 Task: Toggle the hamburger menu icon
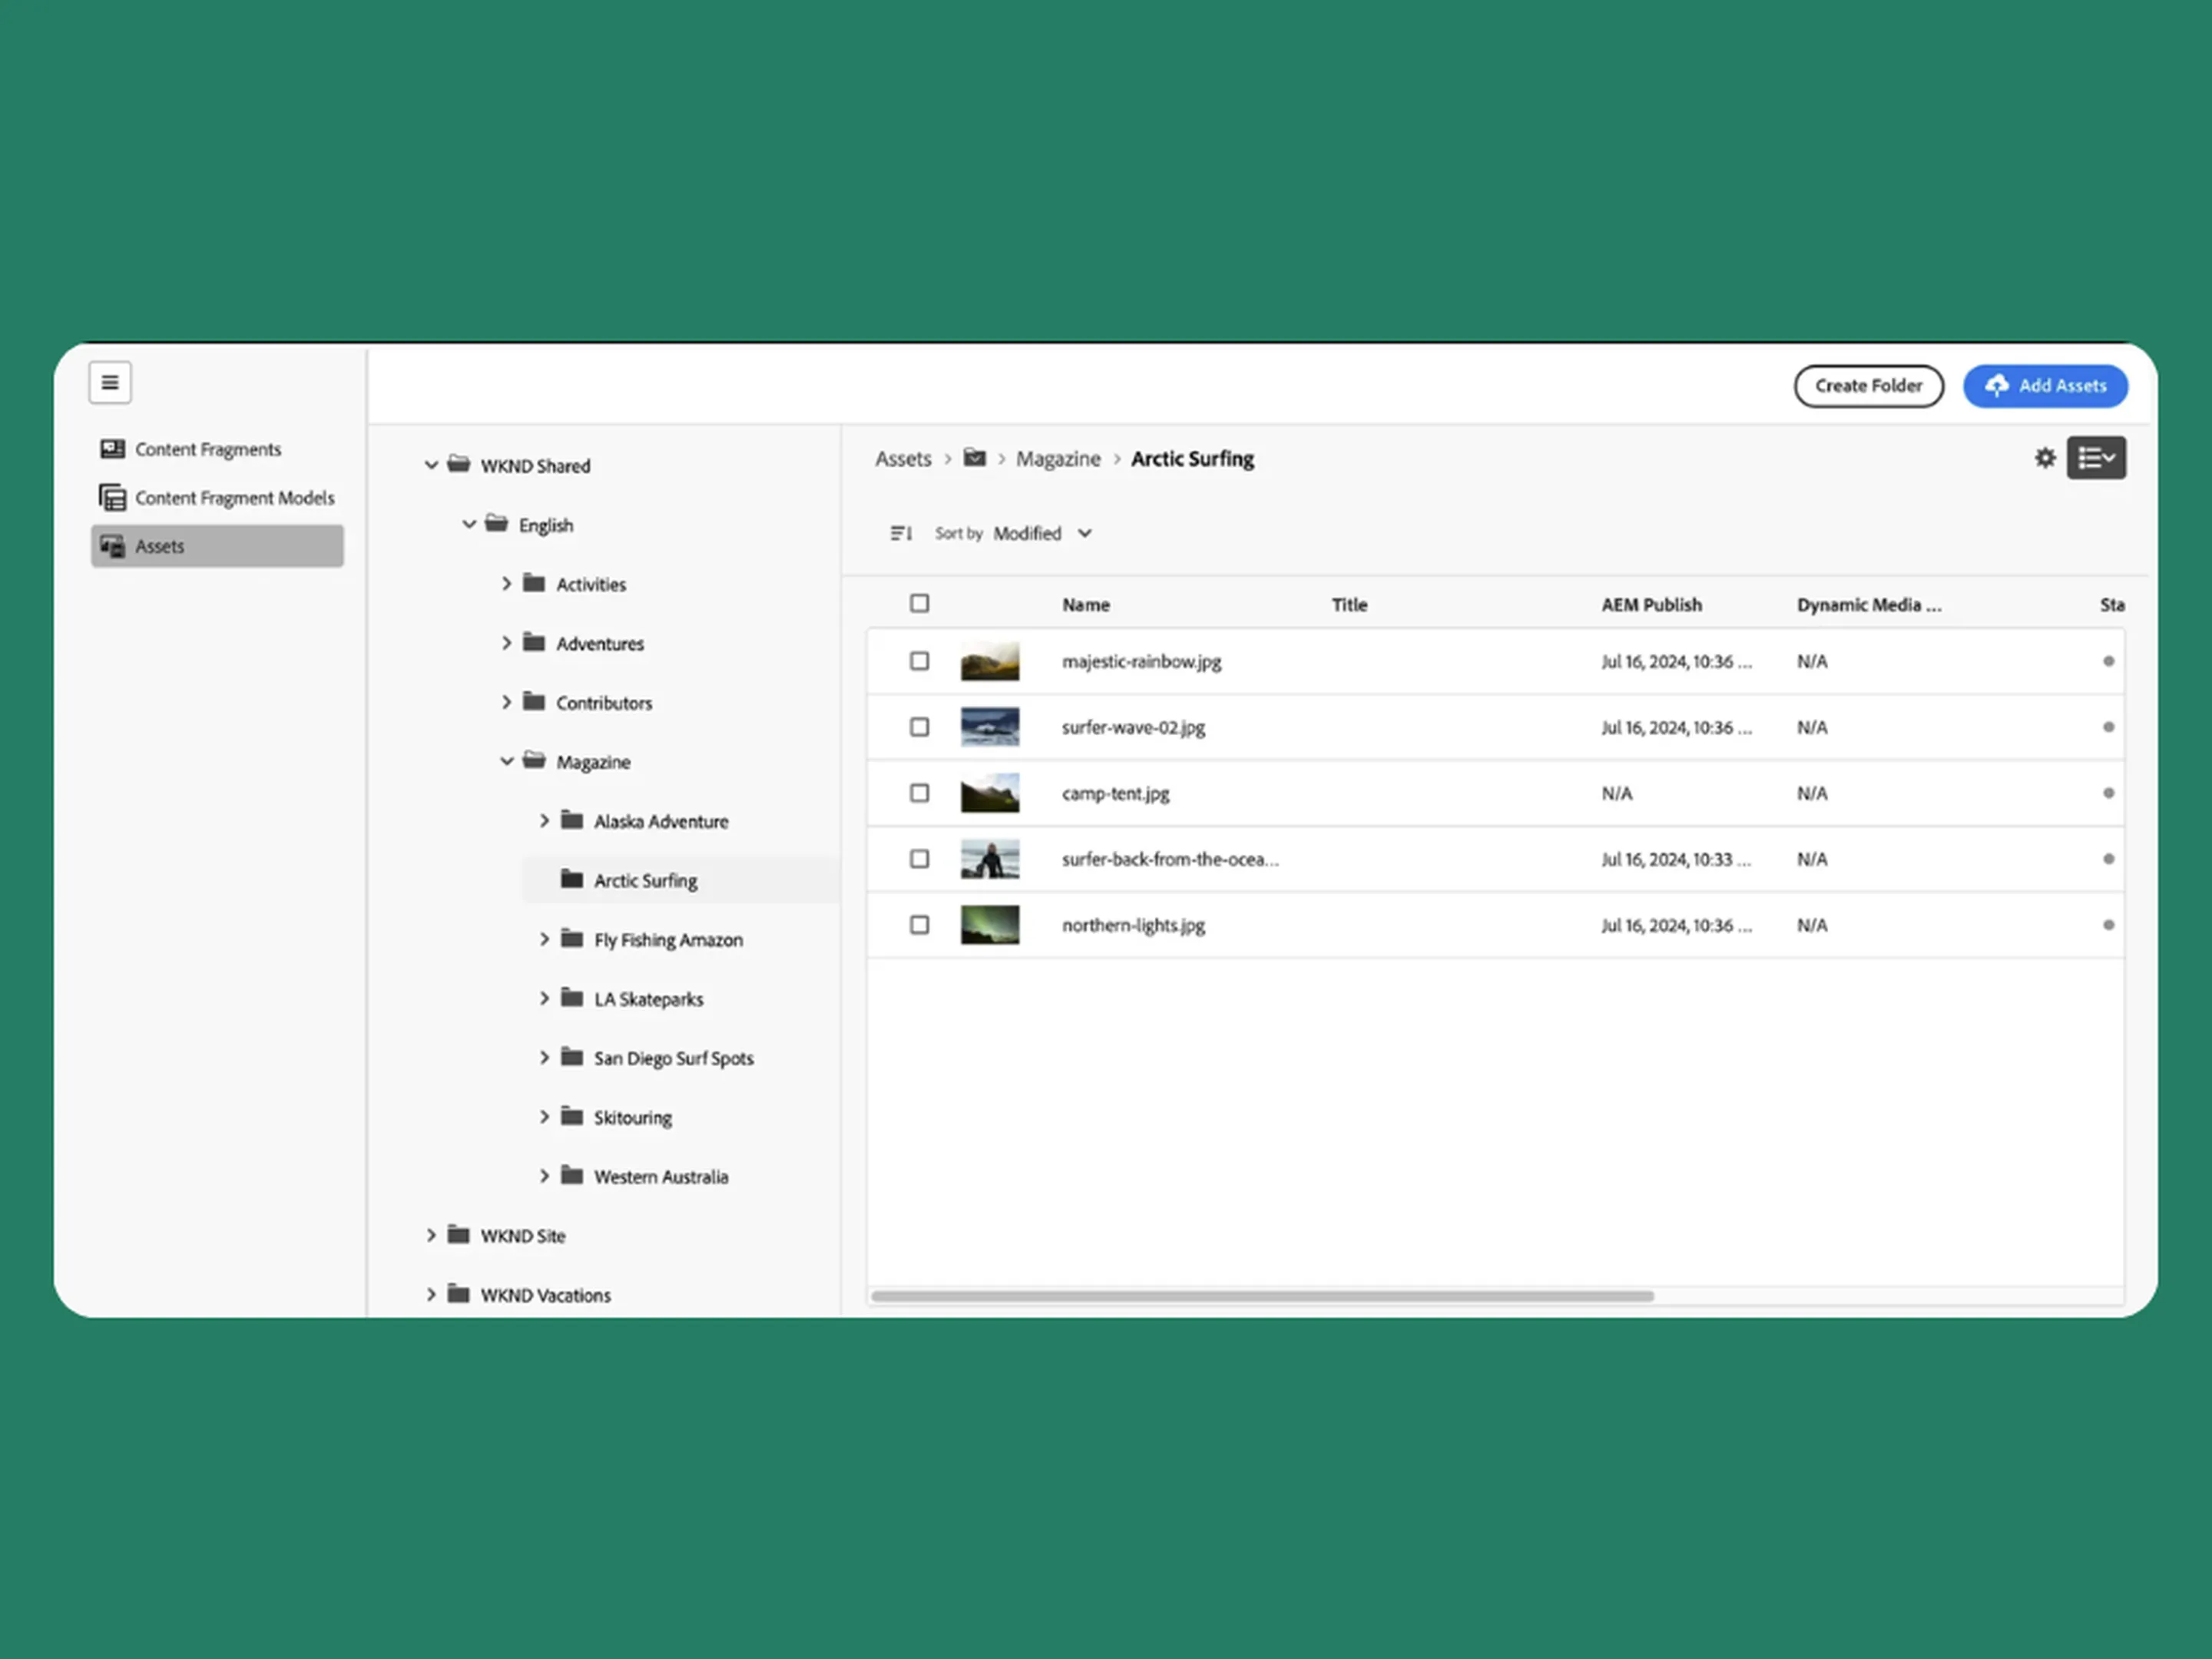(110, 383)
